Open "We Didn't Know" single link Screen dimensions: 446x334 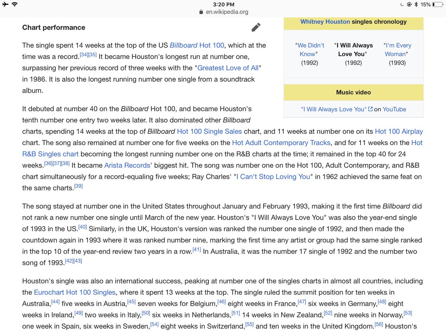point(310,49)
